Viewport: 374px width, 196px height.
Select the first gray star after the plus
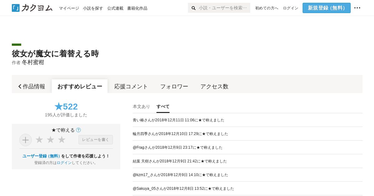(39, 140)
